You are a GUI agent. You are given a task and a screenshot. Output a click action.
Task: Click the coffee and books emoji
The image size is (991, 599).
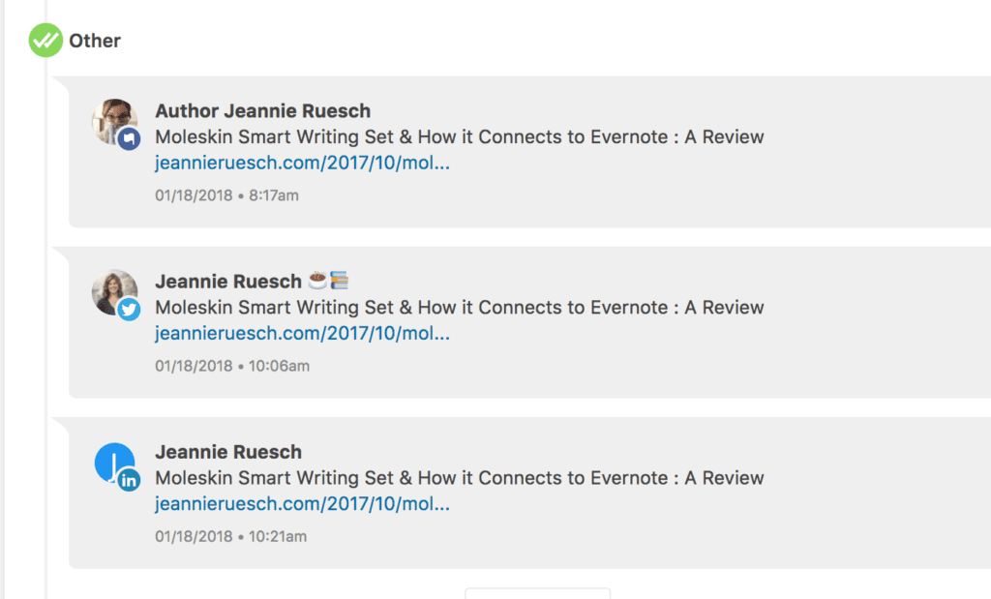(329, 280)
